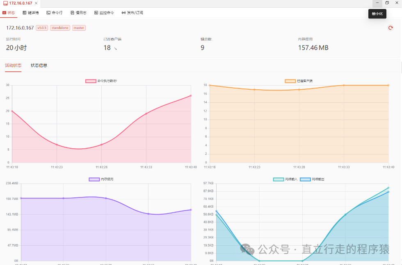Click the bar chart icon of 状态 tab

click(4, 13)
